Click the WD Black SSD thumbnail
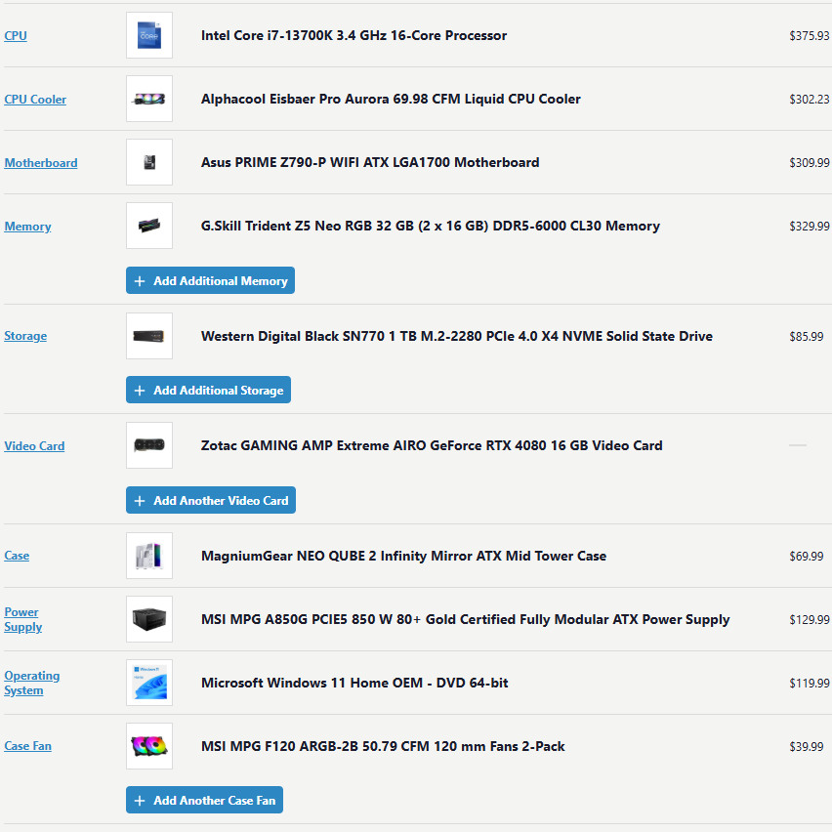The width and height of the screenshot is (832, 832). click(x=148, y=335)
